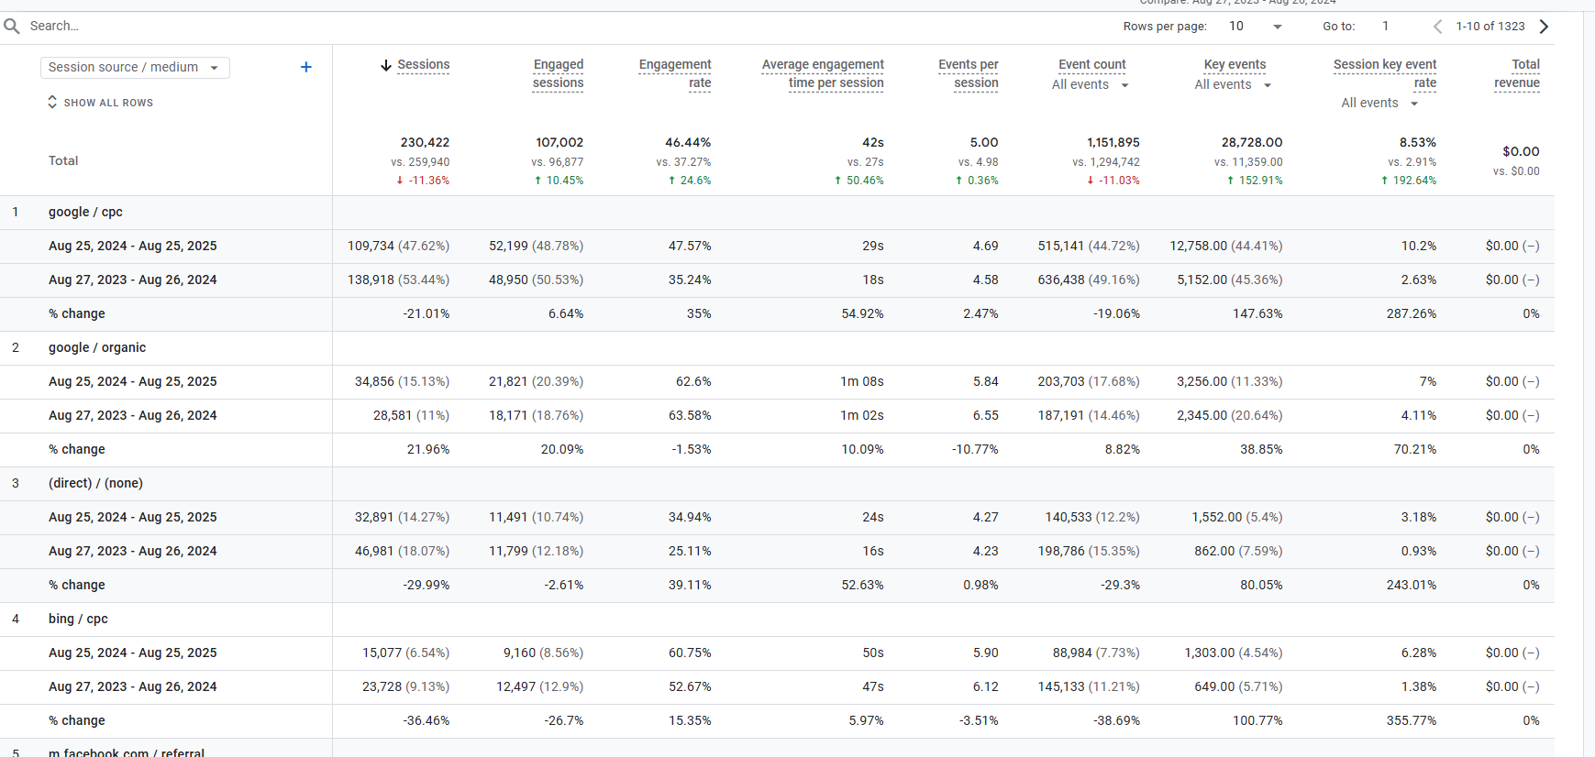Click bing / cpc key event change 355.77%

pos(1411,721)
